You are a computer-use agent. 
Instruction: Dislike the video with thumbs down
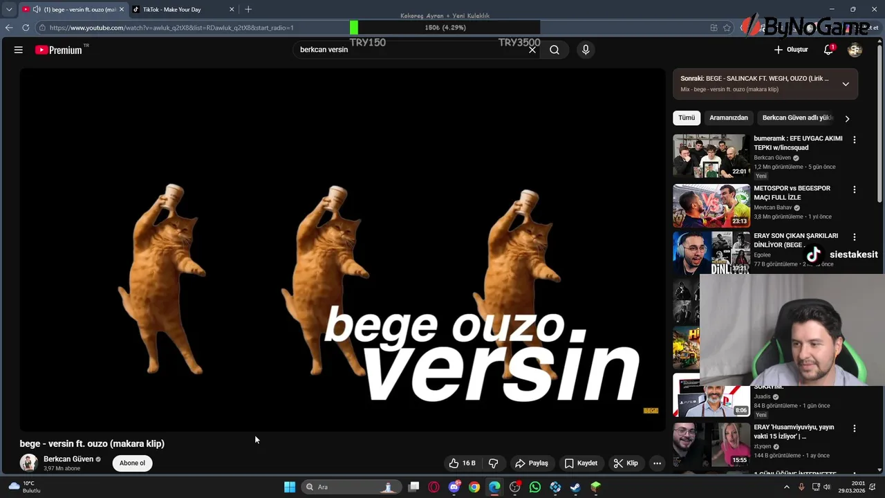click(494, 463)
